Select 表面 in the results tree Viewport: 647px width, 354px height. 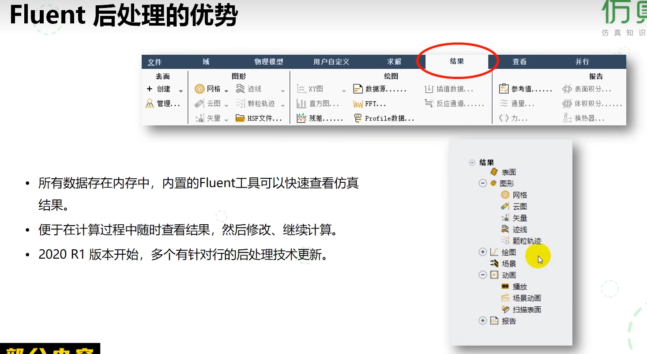[x=509, y=172]
